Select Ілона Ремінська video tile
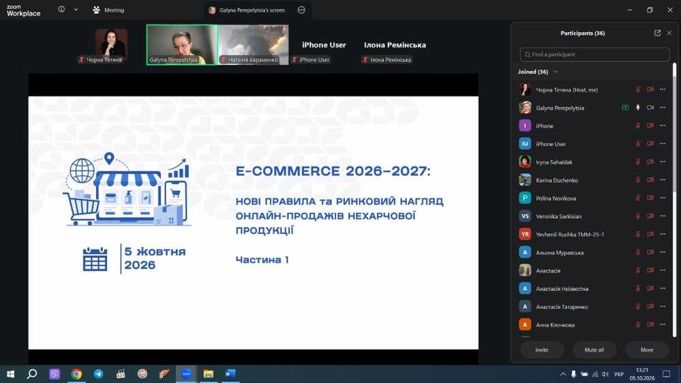This screenshot has height=383, width=681. pos(395,45)
